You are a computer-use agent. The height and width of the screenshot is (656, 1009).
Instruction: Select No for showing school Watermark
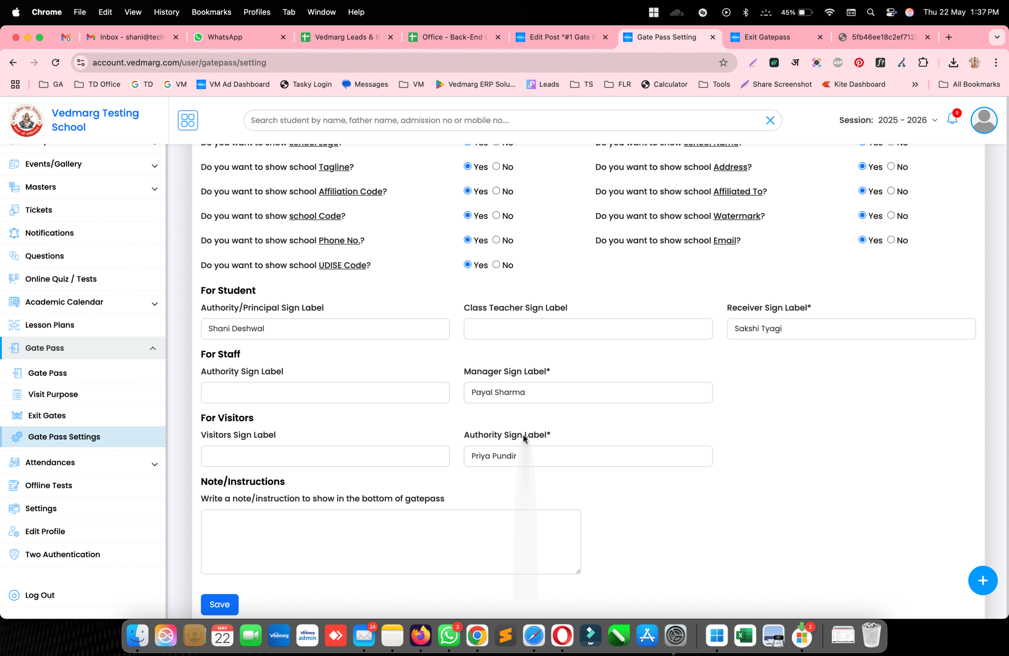(x=891, y=215)
